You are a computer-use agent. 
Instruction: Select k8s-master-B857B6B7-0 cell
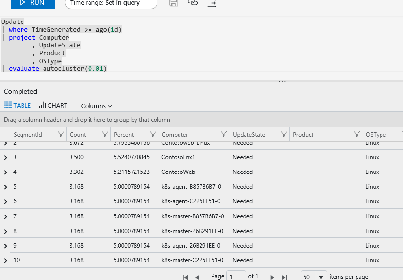pyautogui.click(x=193, y=216)
